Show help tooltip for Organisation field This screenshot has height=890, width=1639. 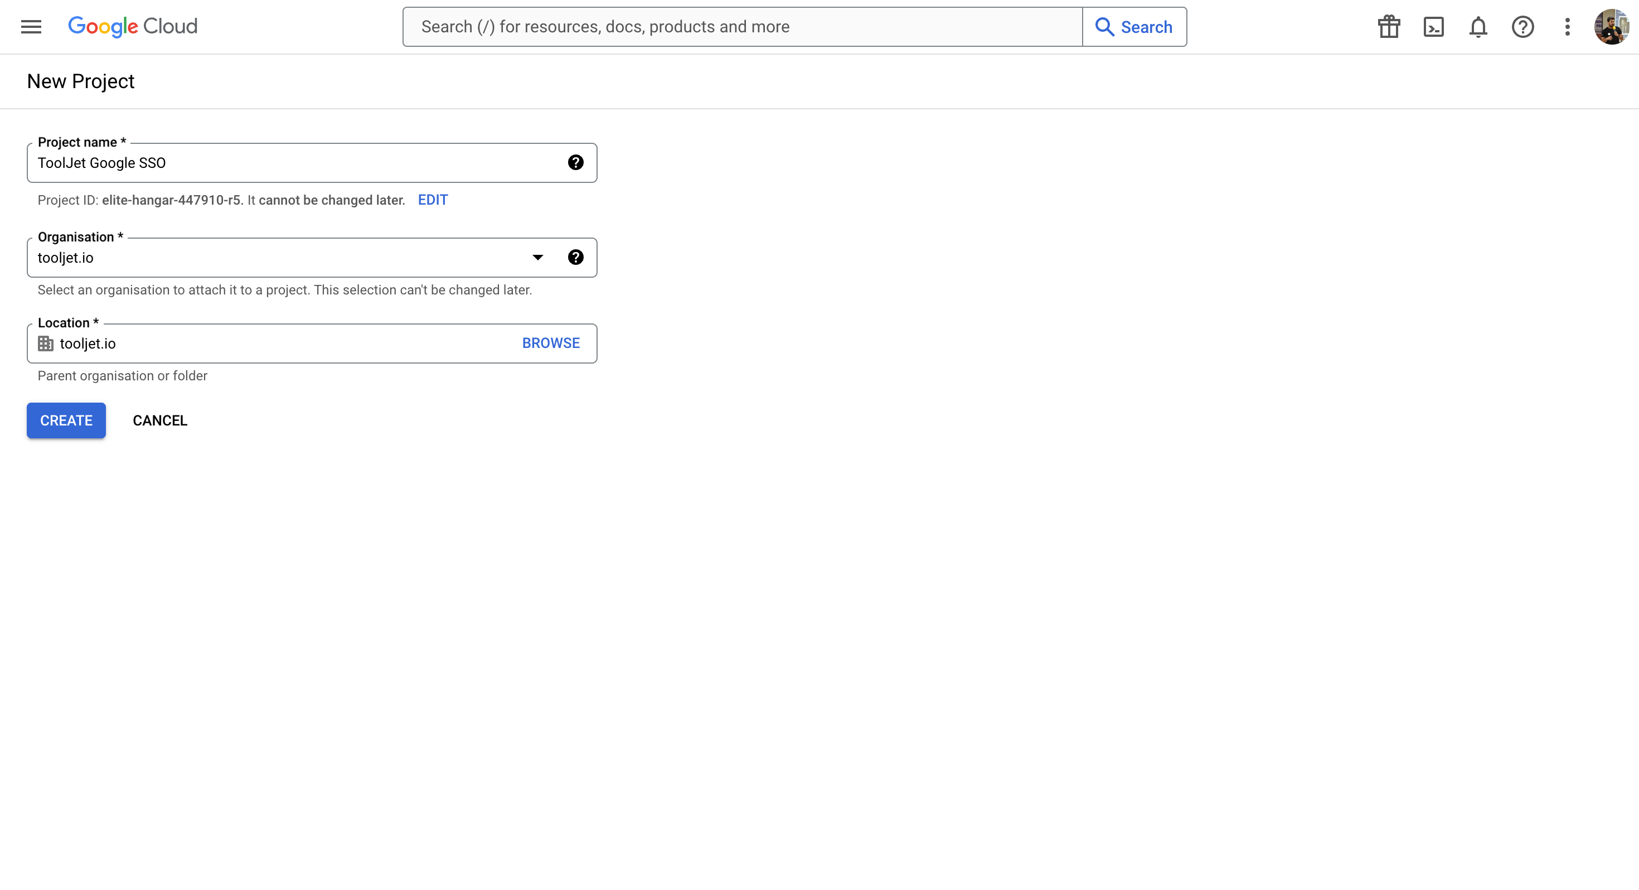pos(575,257)
